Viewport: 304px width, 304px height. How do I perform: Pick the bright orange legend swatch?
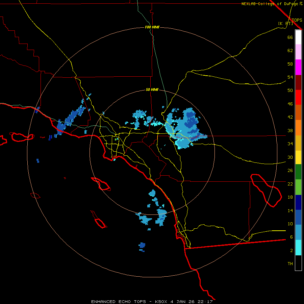(298, 128)
